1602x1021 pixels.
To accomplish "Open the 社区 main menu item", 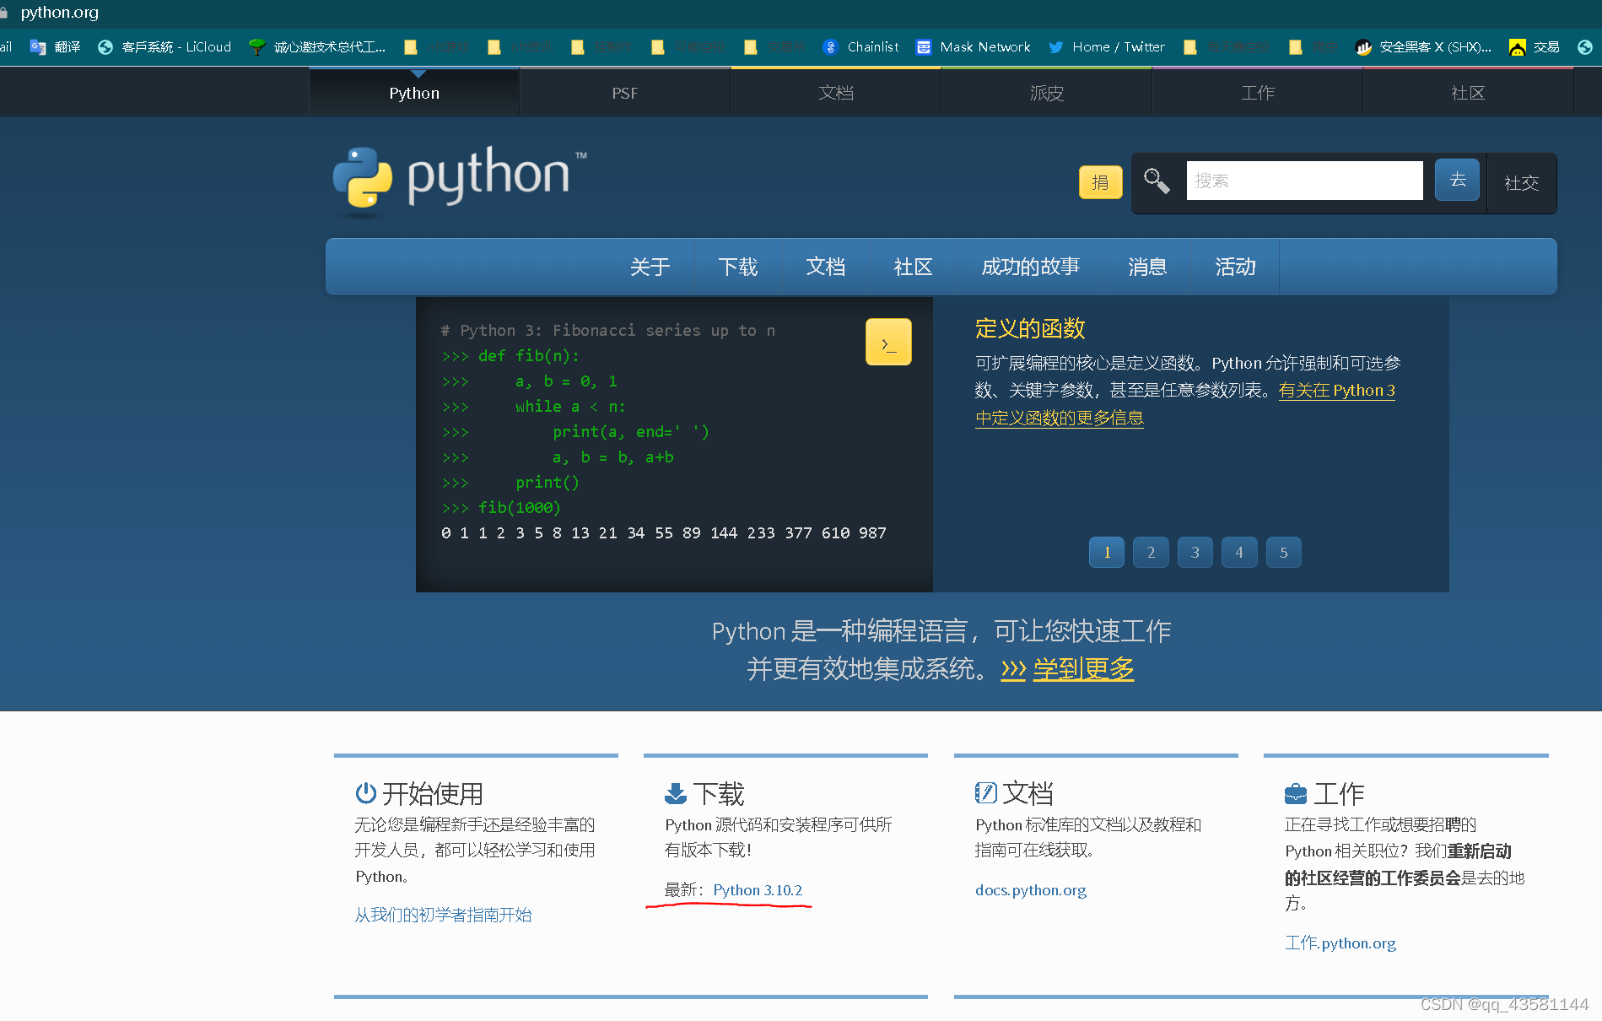I will [914, 267].
